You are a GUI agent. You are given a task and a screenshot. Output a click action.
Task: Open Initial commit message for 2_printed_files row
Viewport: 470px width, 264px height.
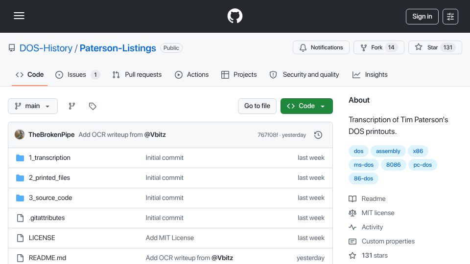coord(164,178)
